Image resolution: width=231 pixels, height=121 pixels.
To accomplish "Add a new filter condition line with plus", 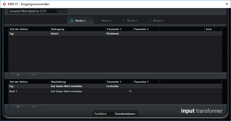I will (x=18, y=75).
